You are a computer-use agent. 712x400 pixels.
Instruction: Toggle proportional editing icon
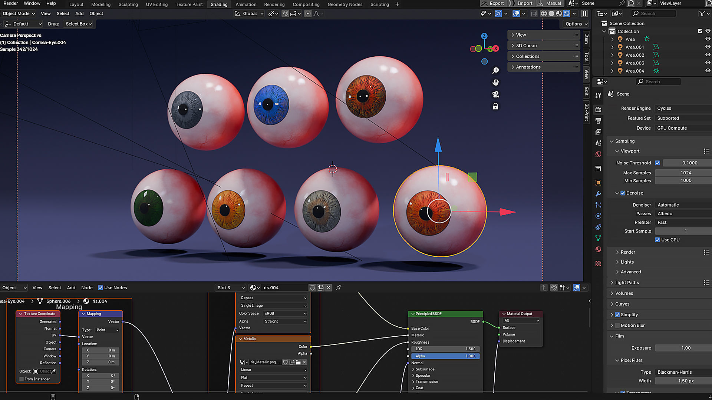(x=308, y=14)
